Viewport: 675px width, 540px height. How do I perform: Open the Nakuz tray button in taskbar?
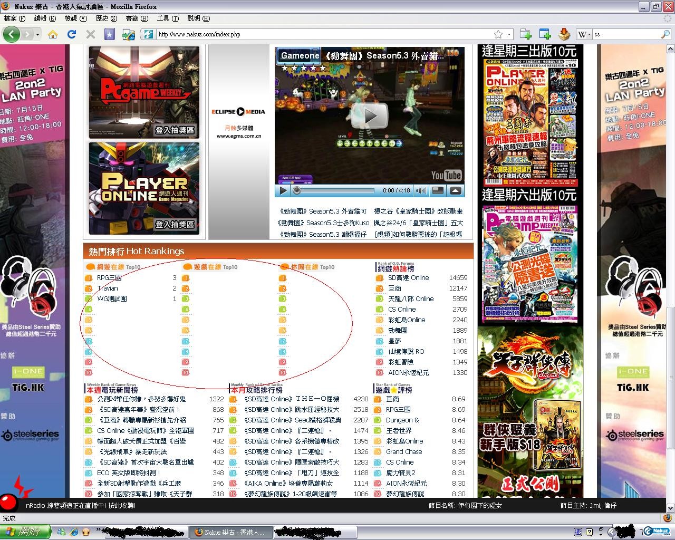click(657, 532)
